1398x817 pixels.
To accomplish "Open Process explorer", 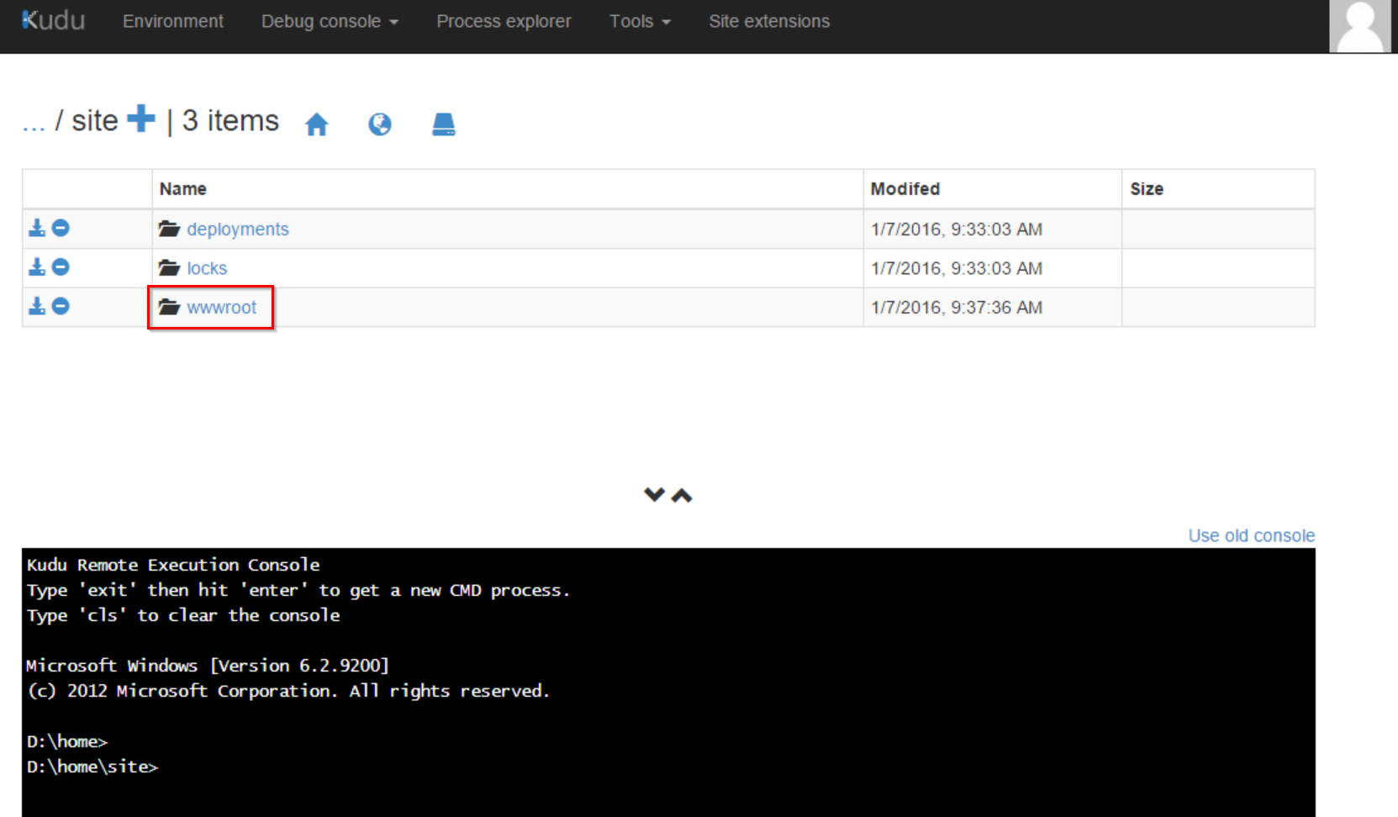I will [x=504, y=21].
